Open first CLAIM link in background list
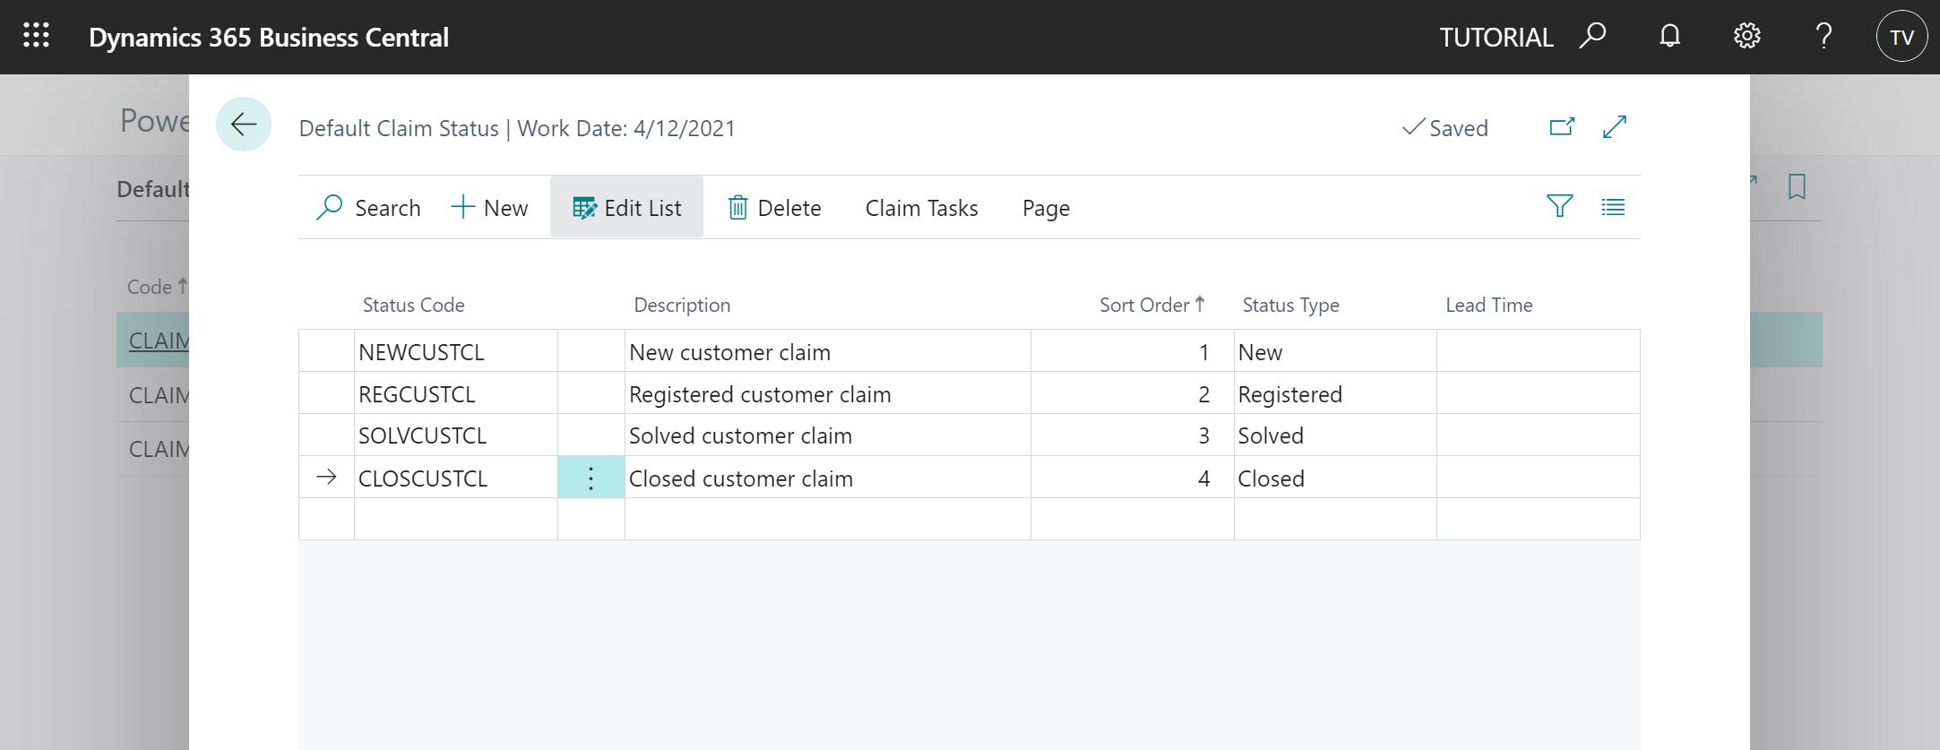The image size is (1940, 750). [159, 341]
